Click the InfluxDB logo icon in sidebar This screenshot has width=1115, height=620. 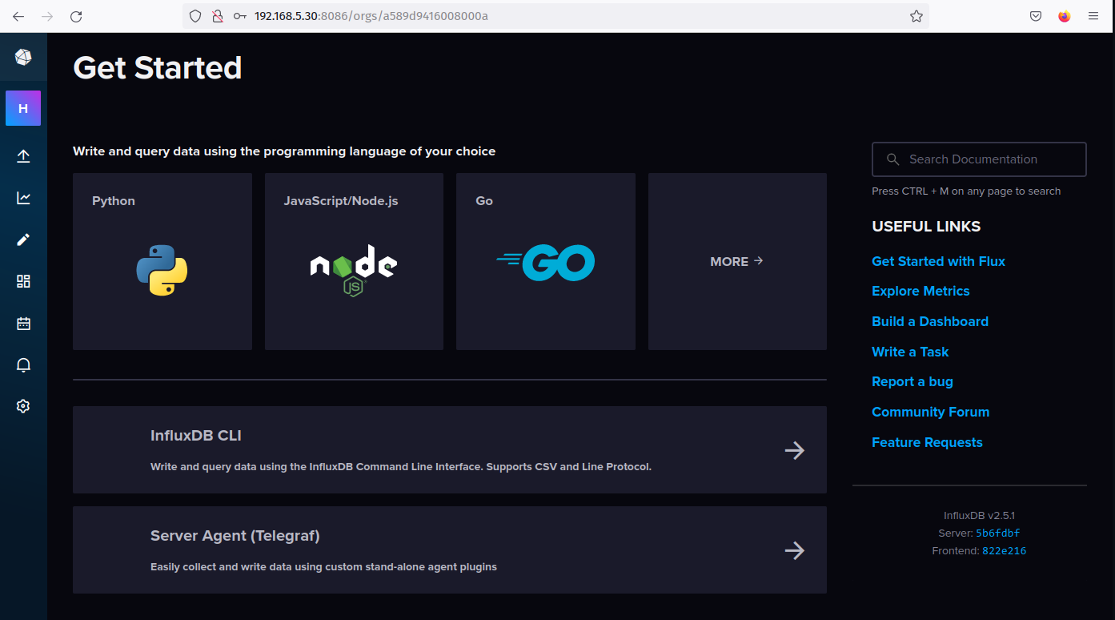click(x=23, y=57)
